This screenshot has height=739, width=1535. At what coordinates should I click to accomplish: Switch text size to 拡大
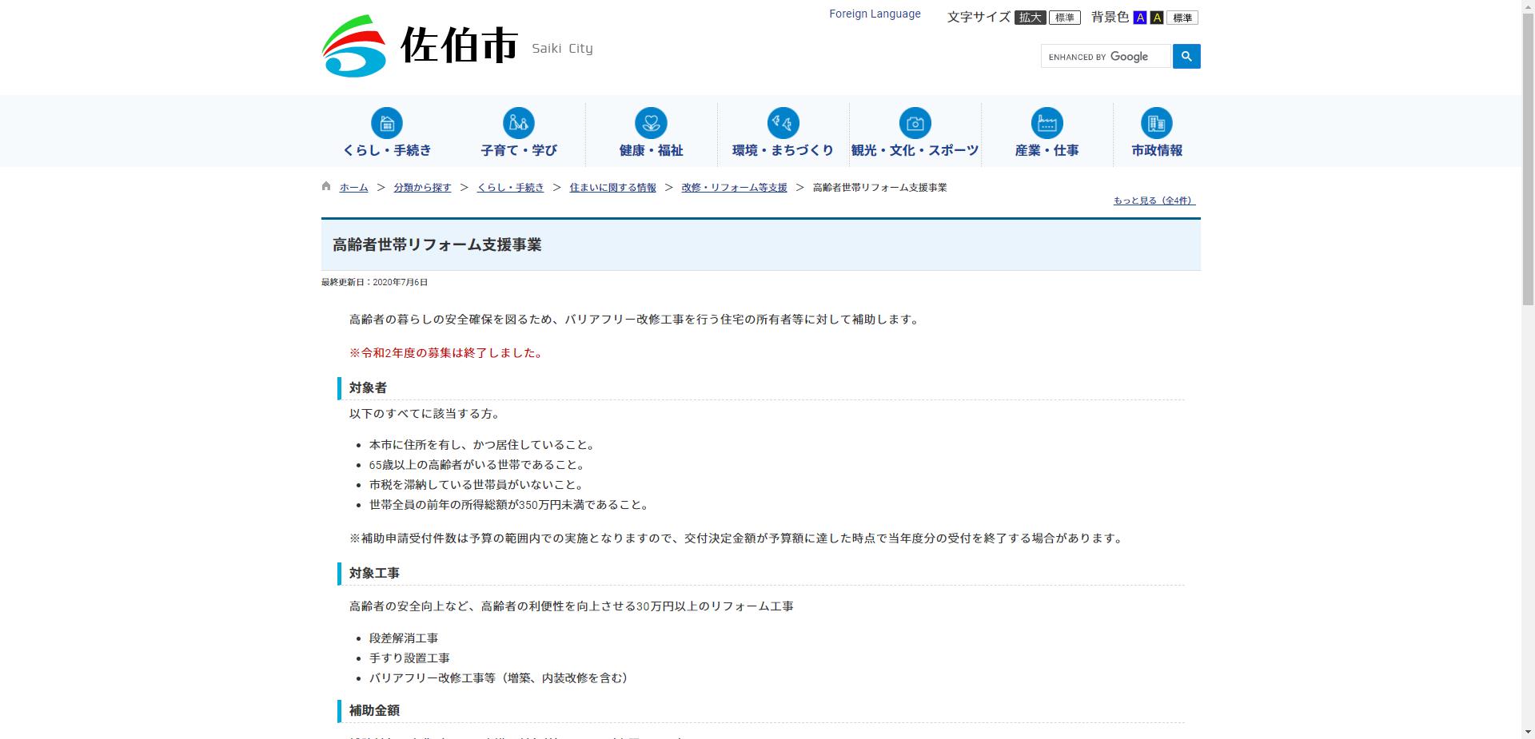pos(1031,17)
